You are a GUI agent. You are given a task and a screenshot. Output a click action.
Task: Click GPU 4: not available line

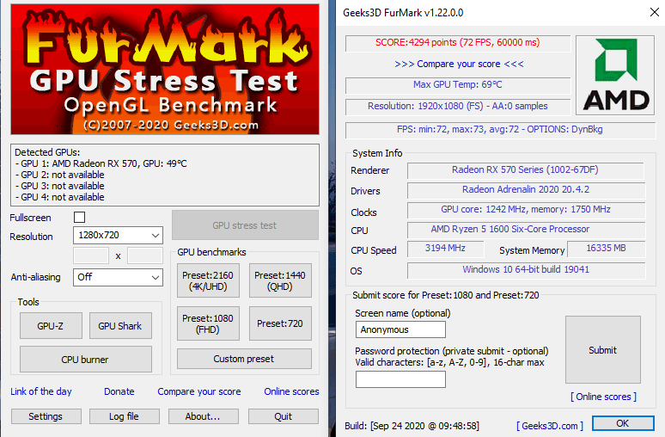coord(60,197)
